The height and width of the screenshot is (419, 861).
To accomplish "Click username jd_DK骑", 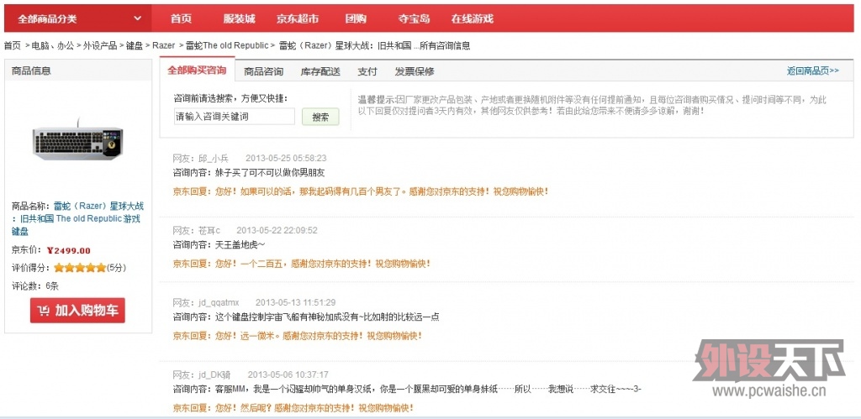I will point(214,375).
